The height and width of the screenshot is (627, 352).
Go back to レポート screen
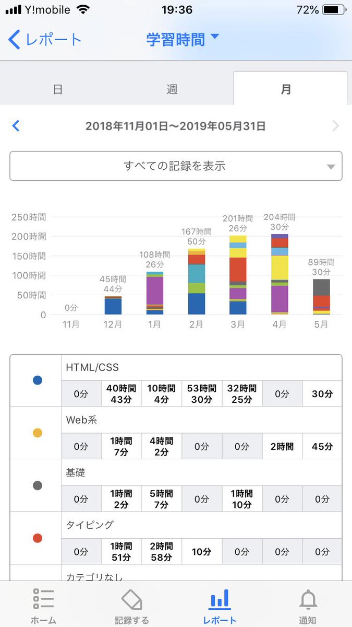45,40
